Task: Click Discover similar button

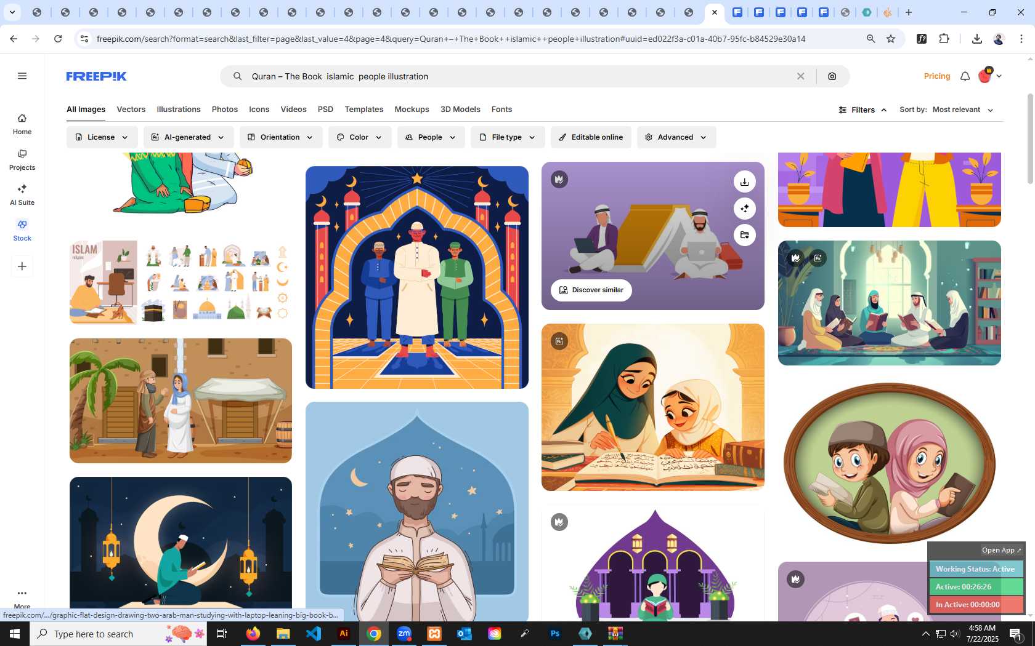Action: click(591, 290)
